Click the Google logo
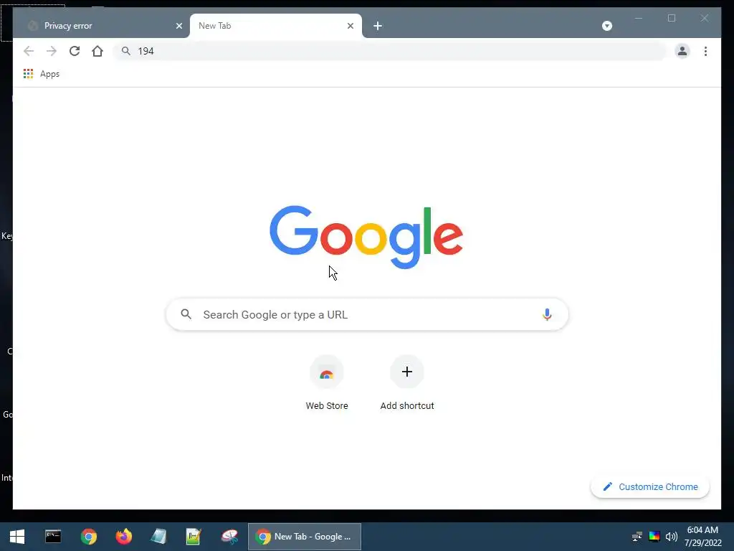 [x=366, y=237]
